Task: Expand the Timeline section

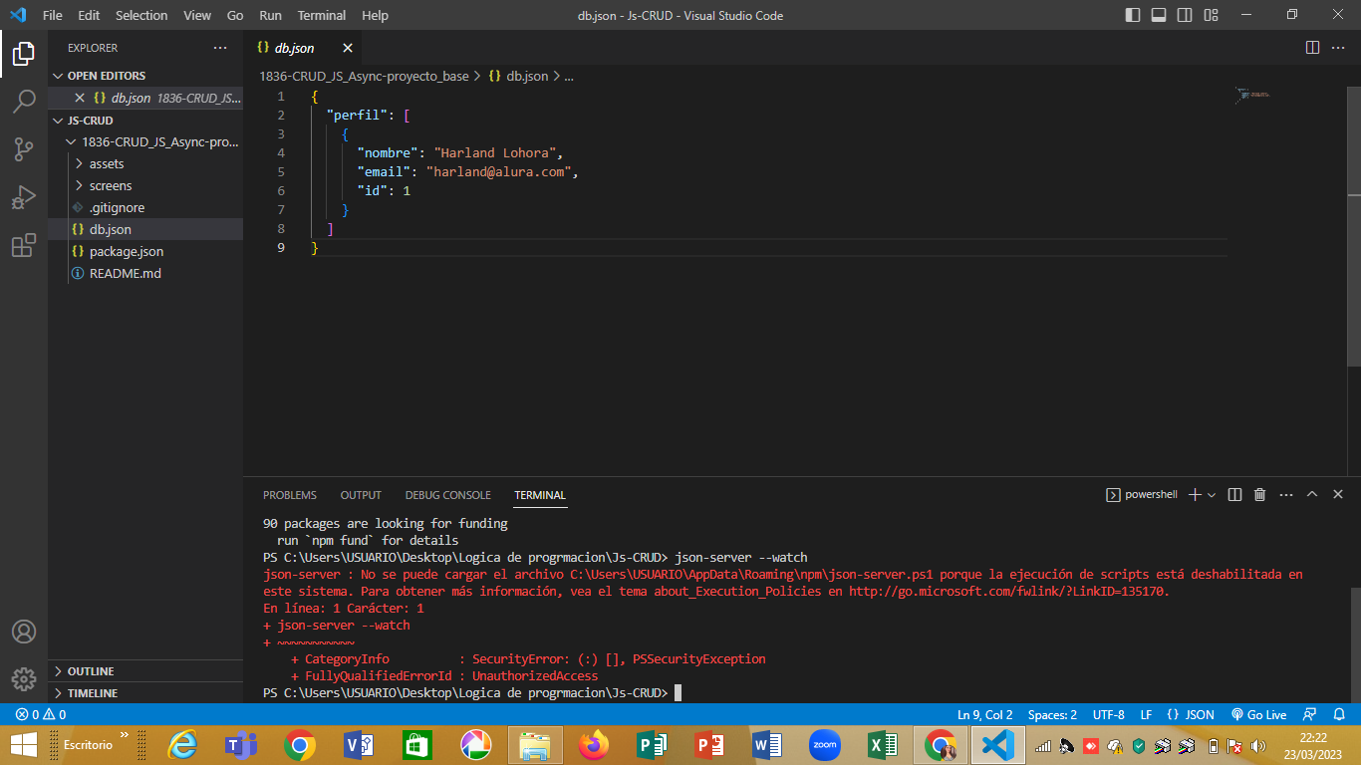Action: [145, 693]
